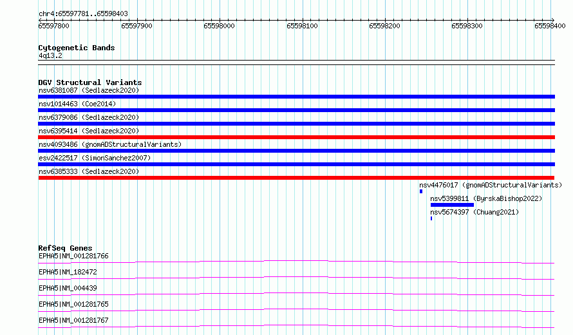Click the nsv6385333 (Sedlazeck2020) label
The image size is (573, 335).
[89, 171]
